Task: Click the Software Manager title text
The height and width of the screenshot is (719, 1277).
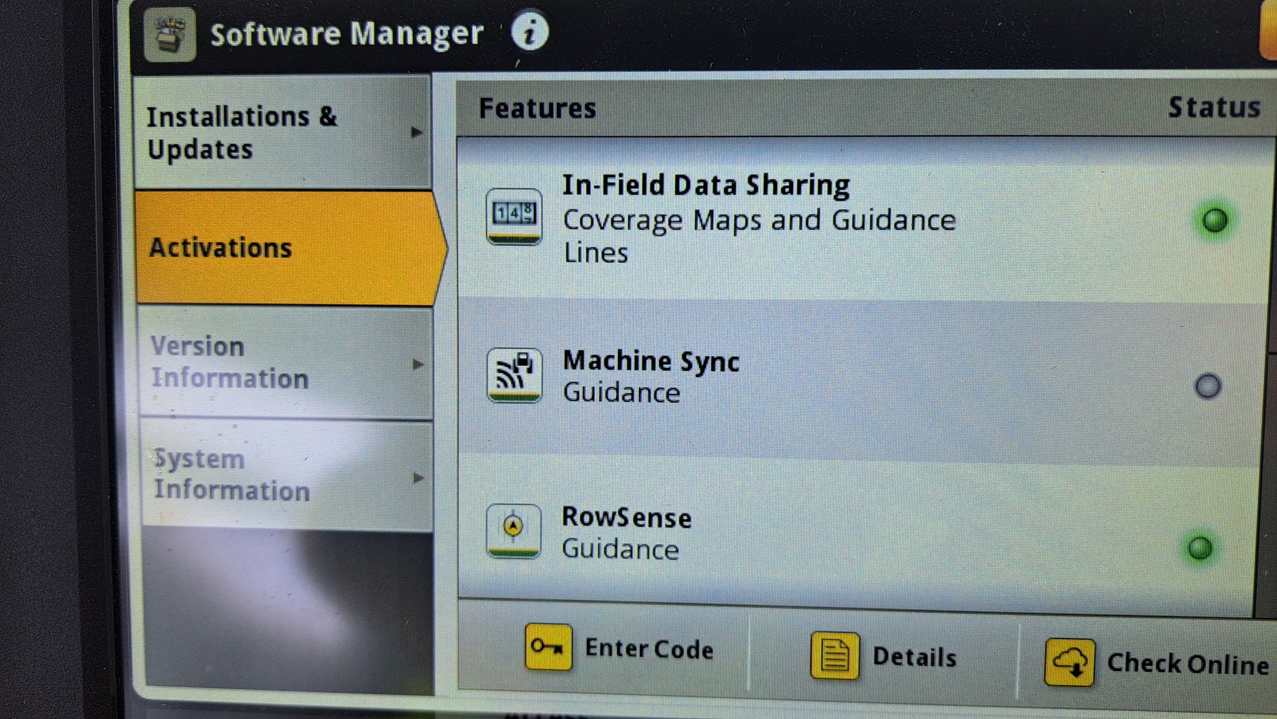Action: click(347, 34)
